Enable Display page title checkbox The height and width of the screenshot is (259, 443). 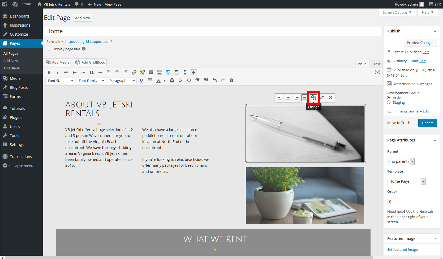(48, 49)
